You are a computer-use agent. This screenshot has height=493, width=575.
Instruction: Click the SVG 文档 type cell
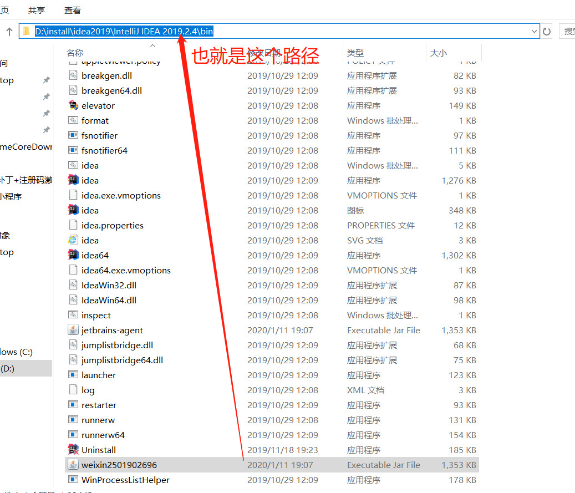[365, 240]
